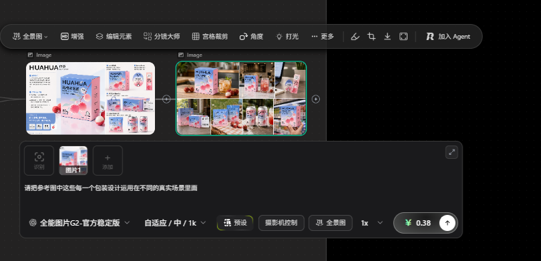Activate the 打光 lighting tool

[x=287, y=37]
